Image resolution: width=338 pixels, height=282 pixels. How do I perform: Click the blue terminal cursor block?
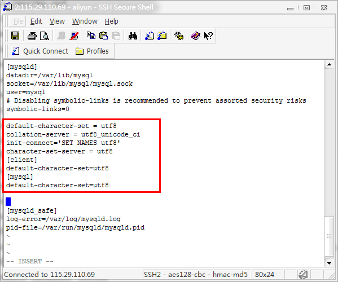click(8, 202)
